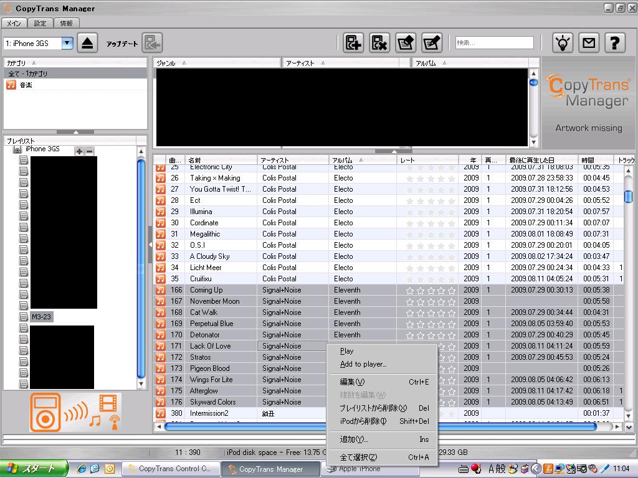Screen dimensions: 638x478
Task: Set star rating for Detonator track
Action: point(431,335)
